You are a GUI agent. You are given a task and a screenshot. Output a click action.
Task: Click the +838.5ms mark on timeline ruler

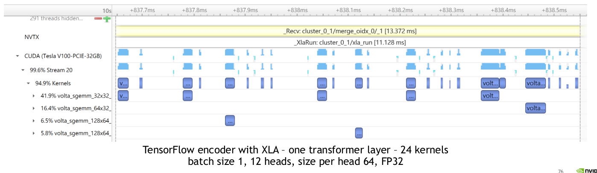(x=554, y=9)
